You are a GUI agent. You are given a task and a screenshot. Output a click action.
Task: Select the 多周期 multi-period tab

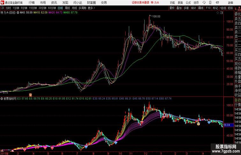(x=82, y=8)
